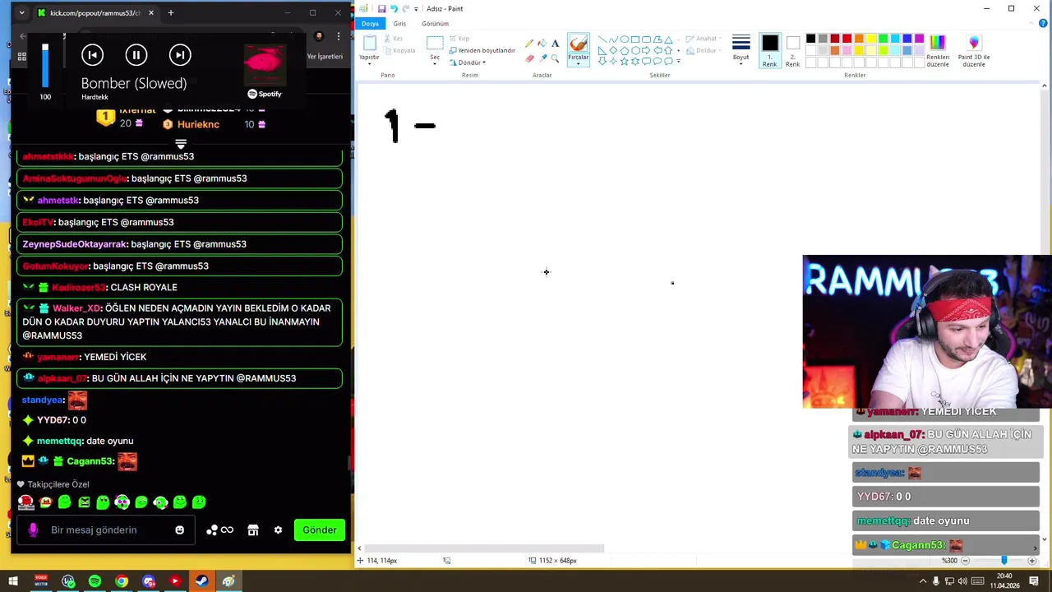Click Paint's horizontal scrollbar
This screenshot has width=1052, height=592.
pos(485,548)
